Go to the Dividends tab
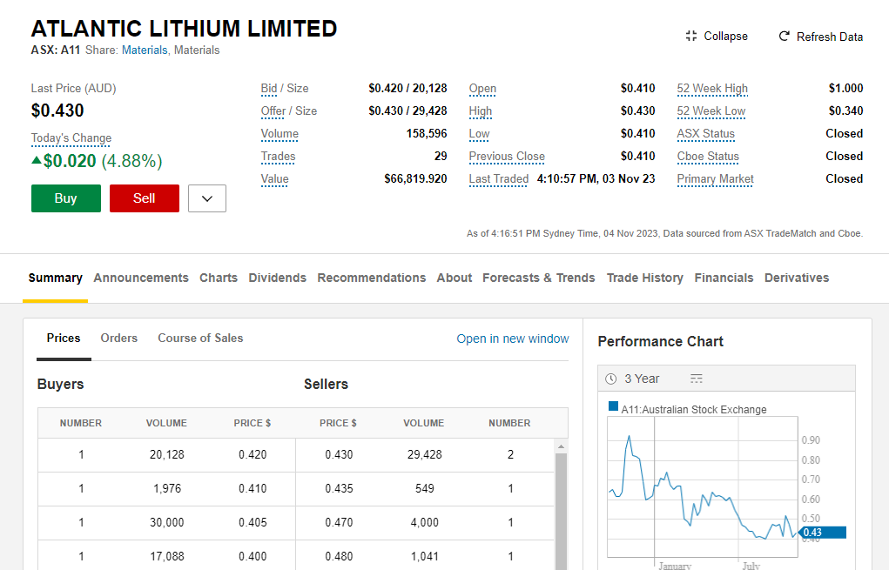889x570 pixels. click(277, 278)
